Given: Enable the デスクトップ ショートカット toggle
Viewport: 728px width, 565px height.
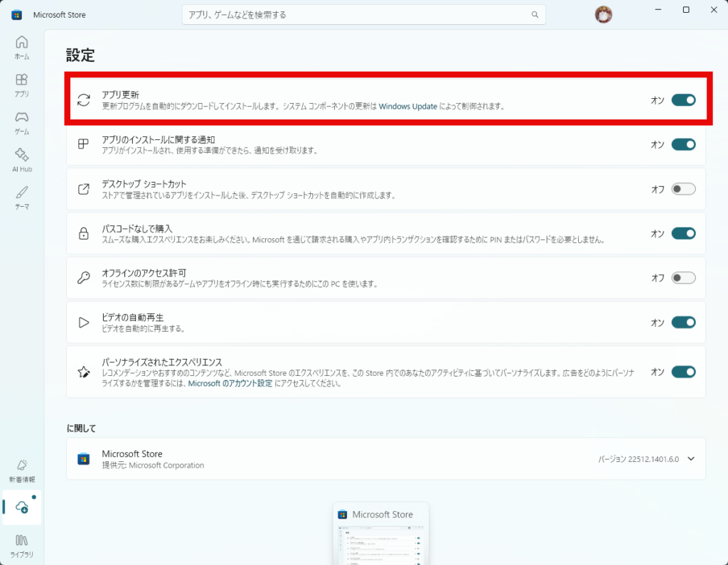Looking at the screenshot, I should pyautogui.click(x=683, y=189).
